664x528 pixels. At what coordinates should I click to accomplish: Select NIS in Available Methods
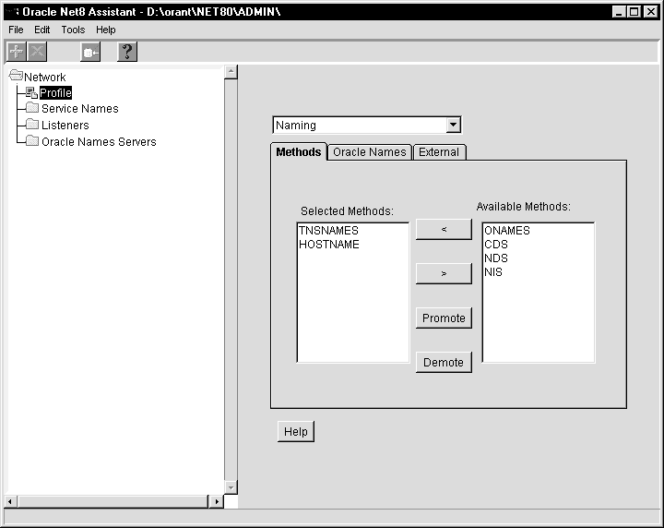[493, 272]
